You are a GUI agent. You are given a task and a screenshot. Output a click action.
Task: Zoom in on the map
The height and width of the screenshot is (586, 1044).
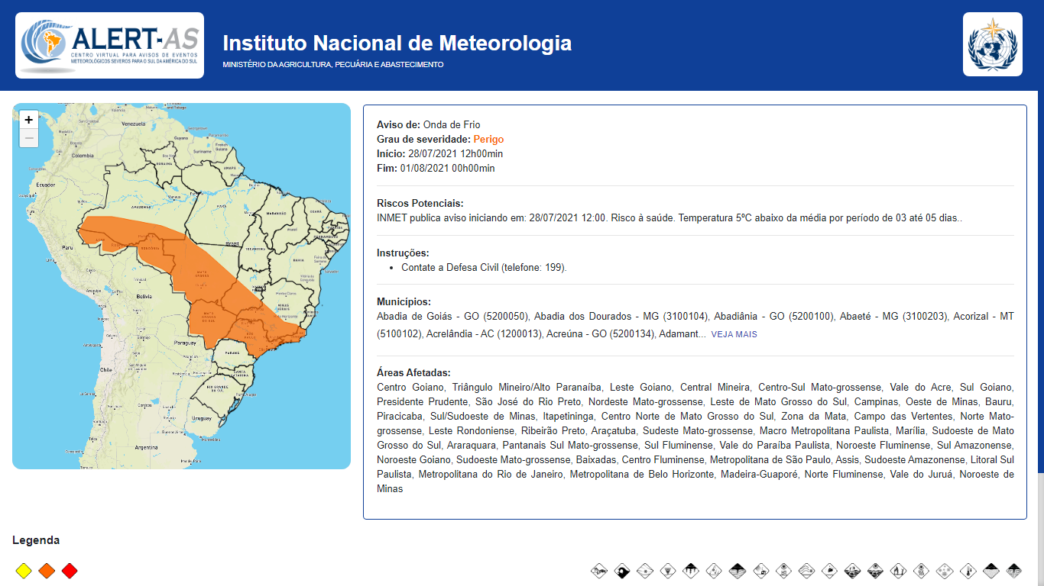(28, 120)
